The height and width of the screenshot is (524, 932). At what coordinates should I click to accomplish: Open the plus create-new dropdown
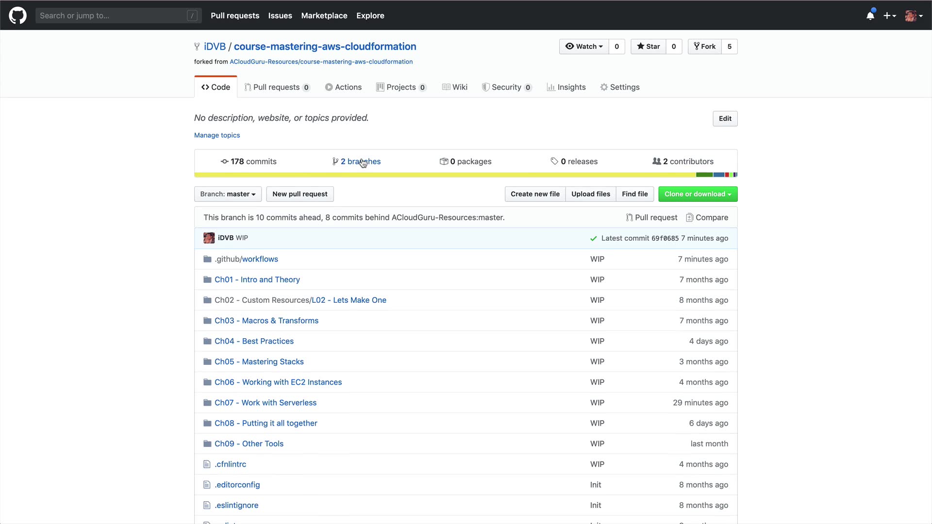coord(889,16)
